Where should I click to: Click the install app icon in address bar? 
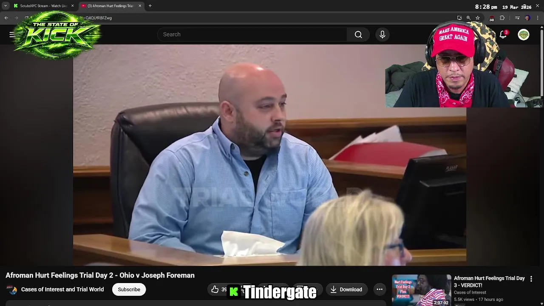pos(459,18)
